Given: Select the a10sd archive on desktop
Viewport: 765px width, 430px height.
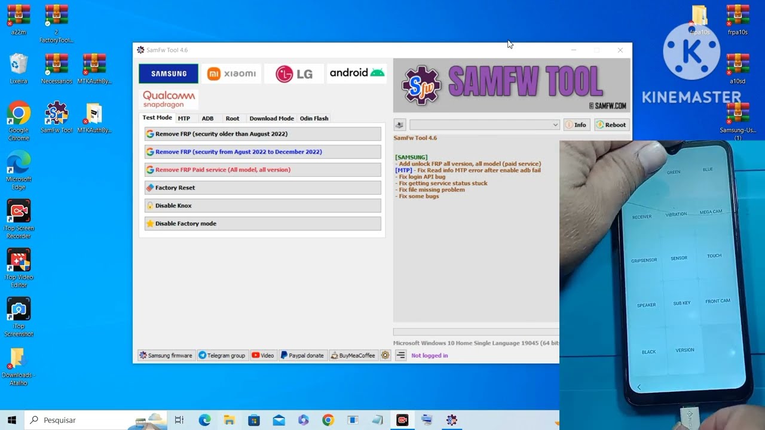Looking at the screenshot, I should (738, 69).
